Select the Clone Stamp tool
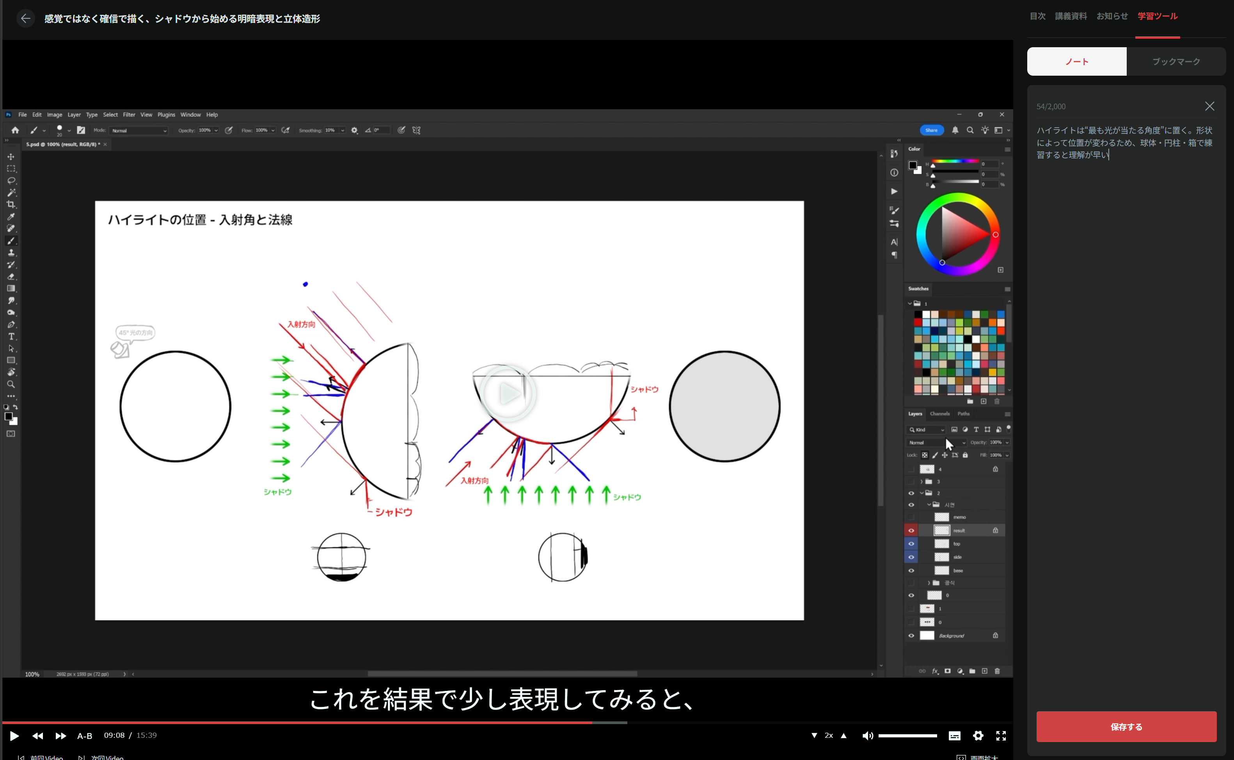Image resolution: width=1234 pixels, height=760 pixels. [x=11, y=253]
